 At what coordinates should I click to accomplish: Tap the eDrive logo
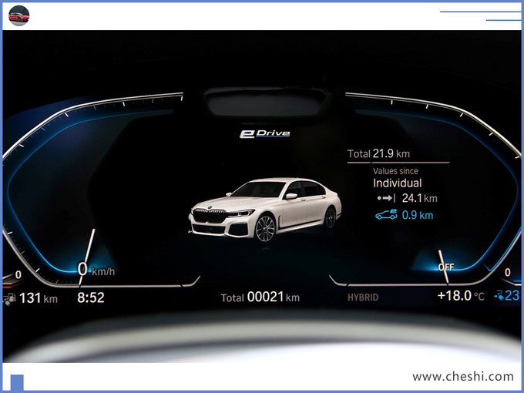click(264, 133)
